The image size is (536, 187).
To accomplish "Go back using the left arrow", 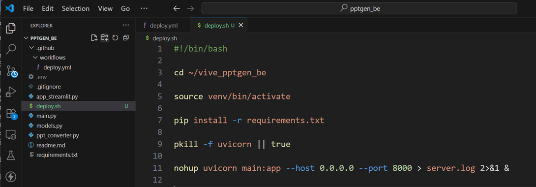I will [x=177, y=8].
